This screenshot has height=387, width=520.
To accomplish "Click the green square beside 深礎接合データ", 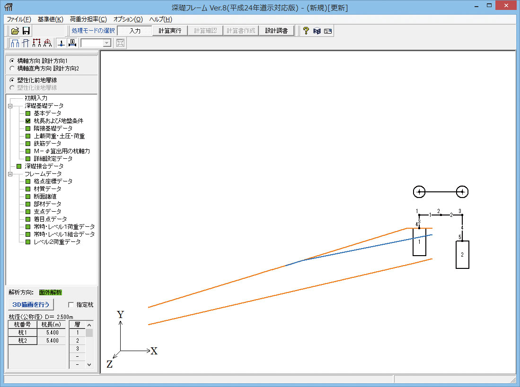I will (x=19, y=166).
